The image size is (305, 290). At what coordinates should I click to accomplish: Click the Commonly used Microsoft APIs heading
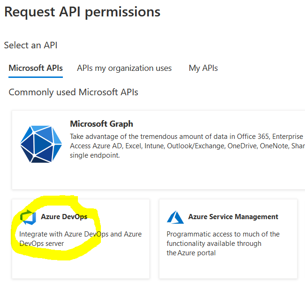point(73,92)
